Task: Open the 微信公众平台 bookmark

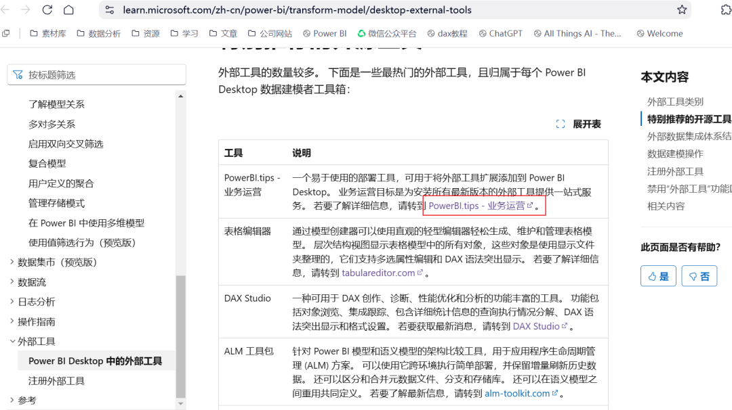Action: (x=387, y=34)
